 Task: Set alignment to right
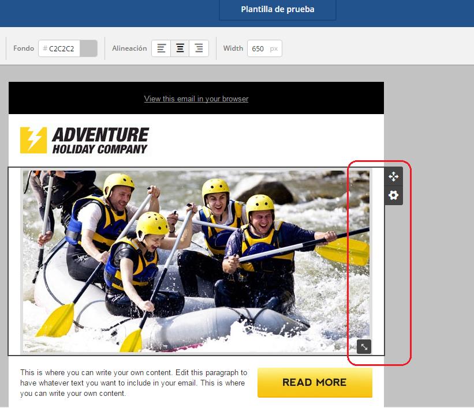(x=199, y=48)
